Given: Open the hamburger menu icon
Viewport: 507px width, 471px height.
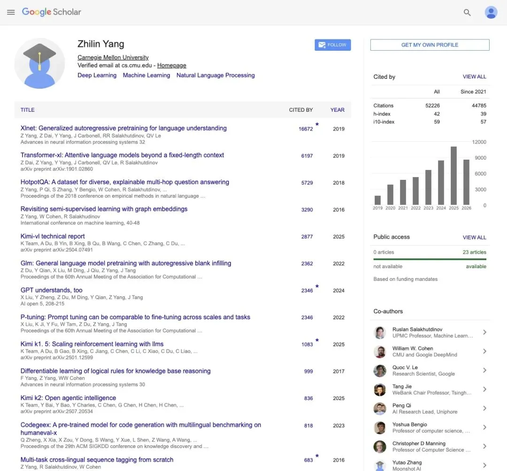Looking at the screenshot, I should pyautogui.click(x=11, y=12).
